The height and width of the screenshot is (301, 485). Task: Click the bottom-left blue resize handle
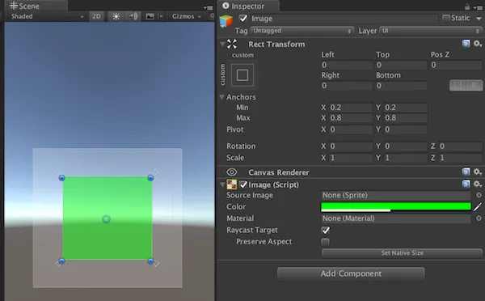pyautogui.click(x=62, y=261)
